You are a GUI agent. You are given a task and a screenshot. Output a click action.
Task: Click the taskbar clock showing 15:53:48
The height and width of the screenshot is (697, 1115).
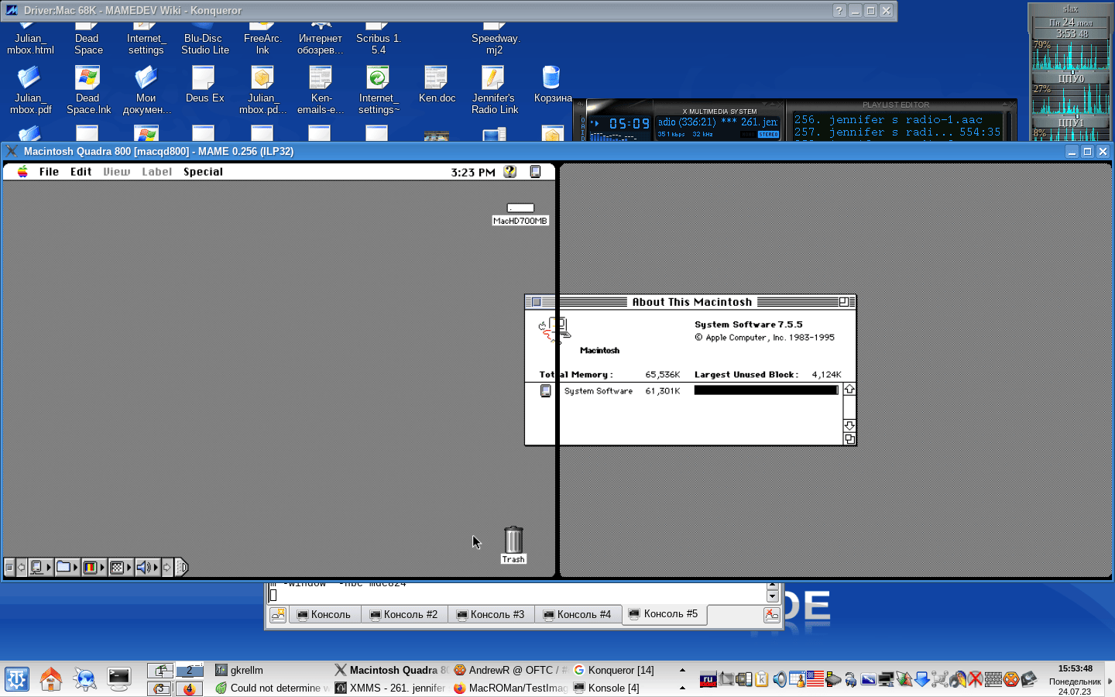coord(1076,668)
